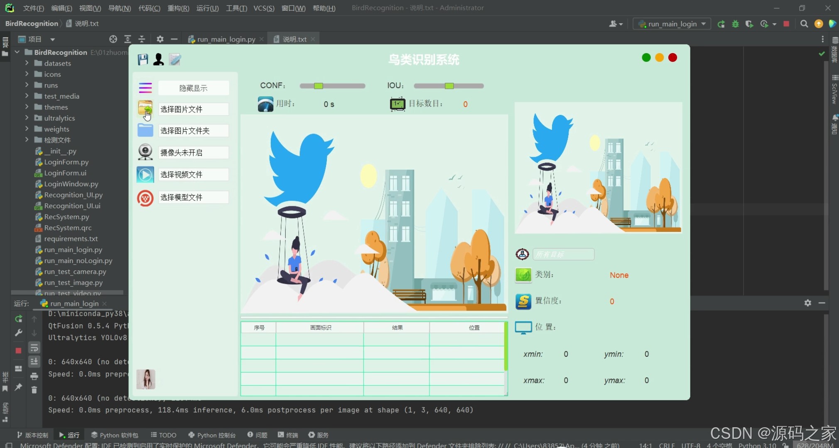The image size is (839, 448).
Task: Click the red model file icon
Action: [x=145, y=198]
